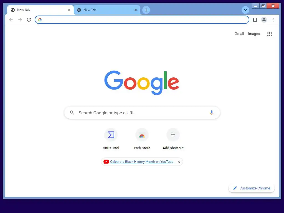This screenshot has height=213, width=284.
Task: Click the Google logo image
Action: 142,83
